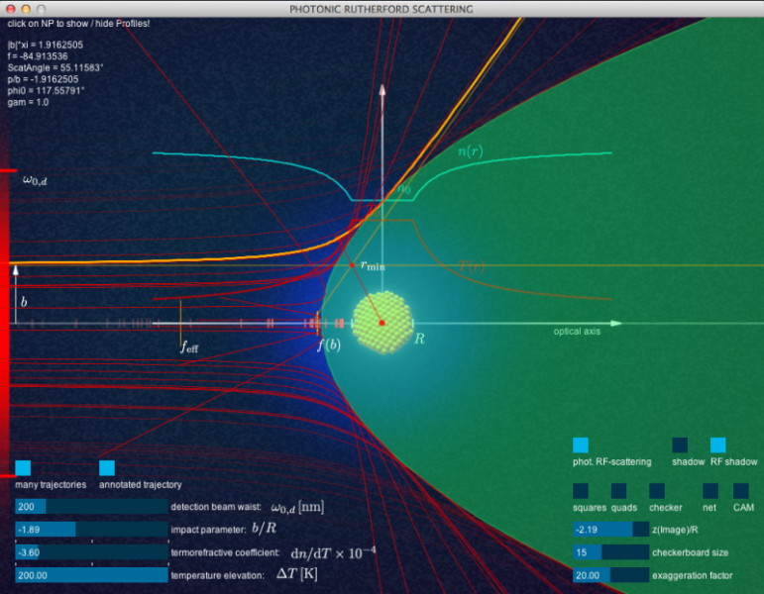
Task: Click the f(b) focal marker on axis
Action: (318, 324)
